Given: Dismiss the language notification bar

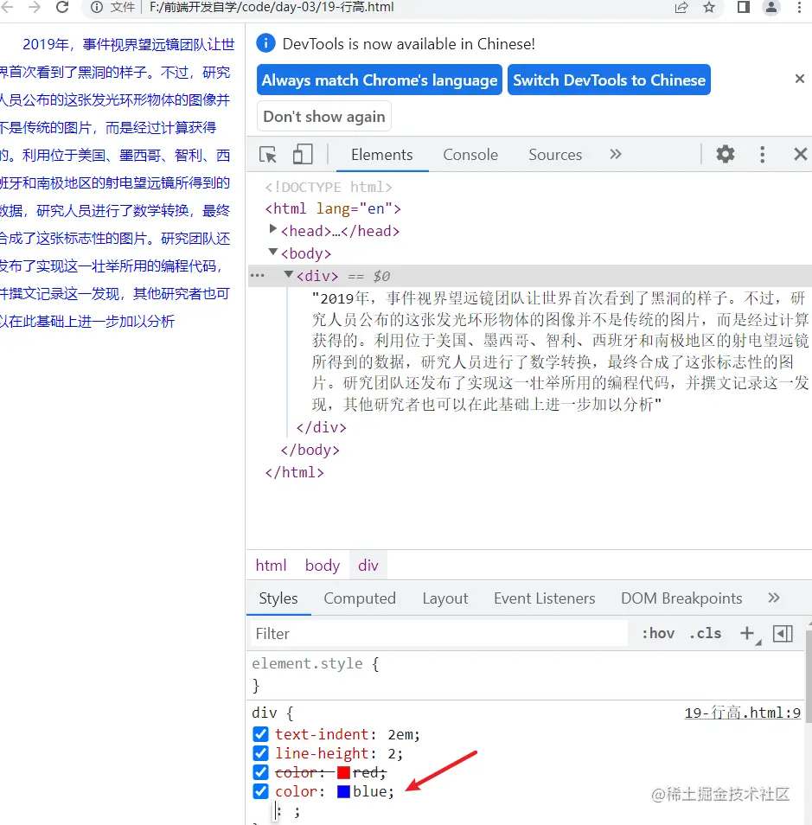Looking at the screenshot, I should click(799, 79).
